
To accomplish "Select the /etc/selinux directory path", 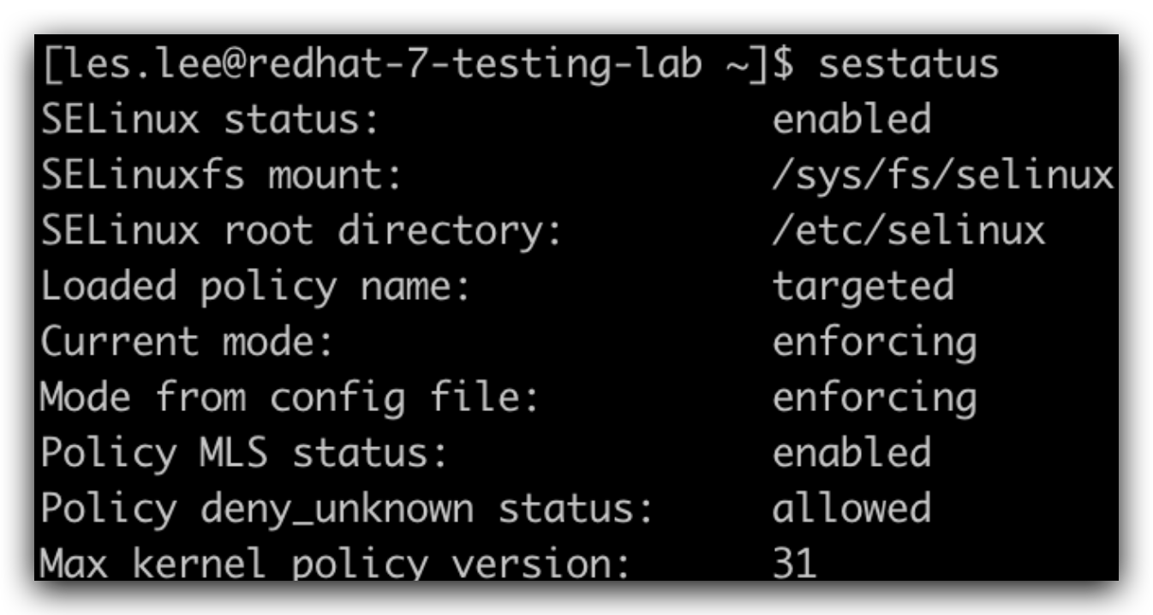I will click(908, 232).
